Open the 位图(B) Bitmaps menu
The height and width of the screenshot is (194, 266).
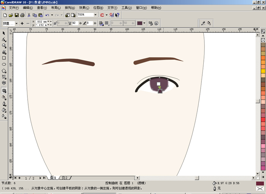point(98,8)
